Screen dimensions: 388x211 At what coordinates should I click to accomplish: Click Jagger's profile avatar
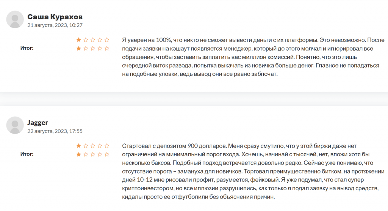tap(16, 125)
